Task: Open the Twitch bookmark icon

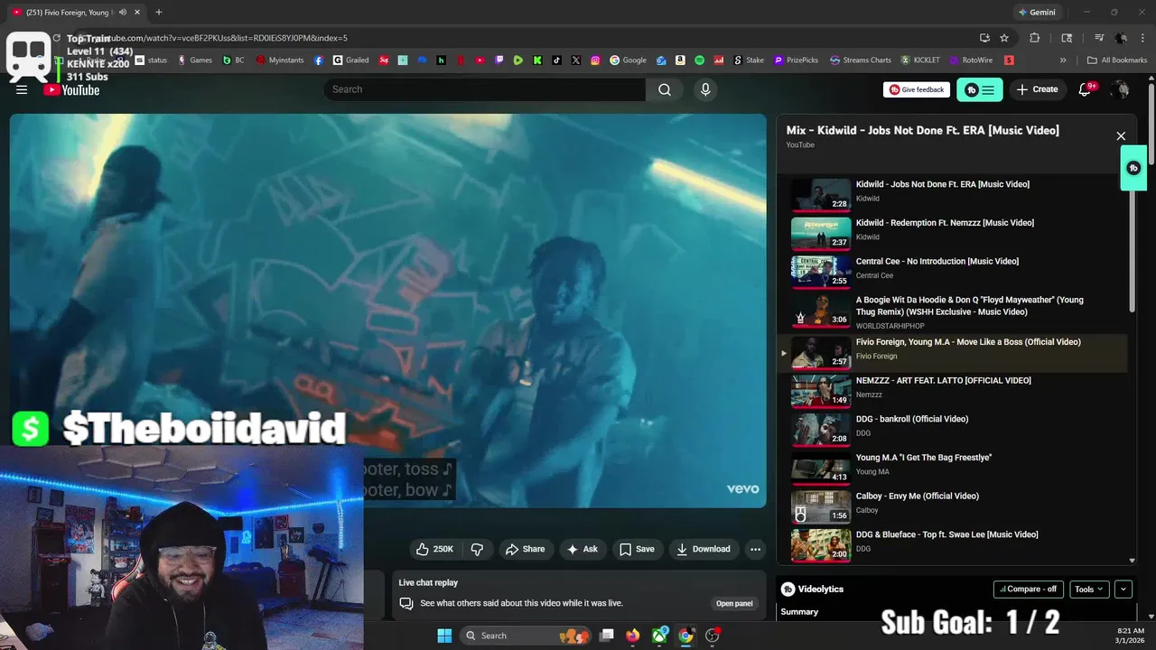Action: [499, 60]
